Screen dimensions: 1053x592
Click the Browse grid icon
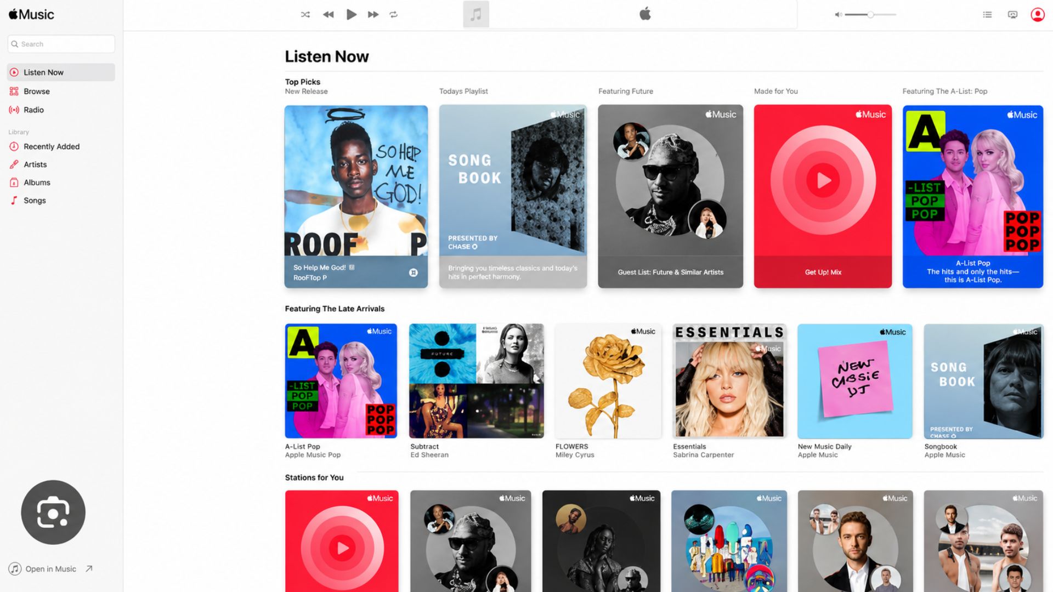14,92
